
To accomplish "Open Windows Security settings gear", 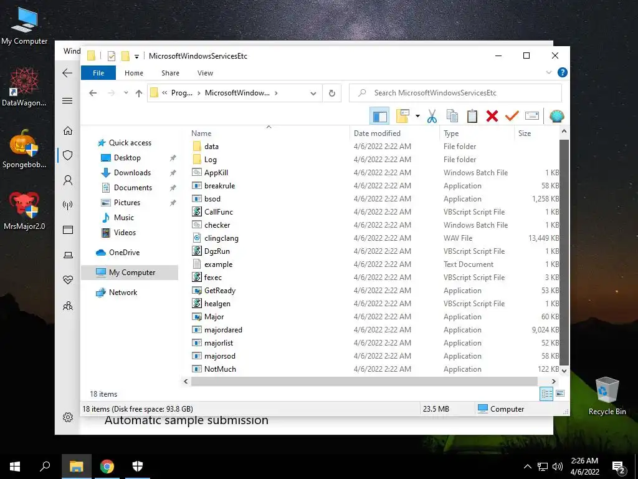I will (68, 417).
